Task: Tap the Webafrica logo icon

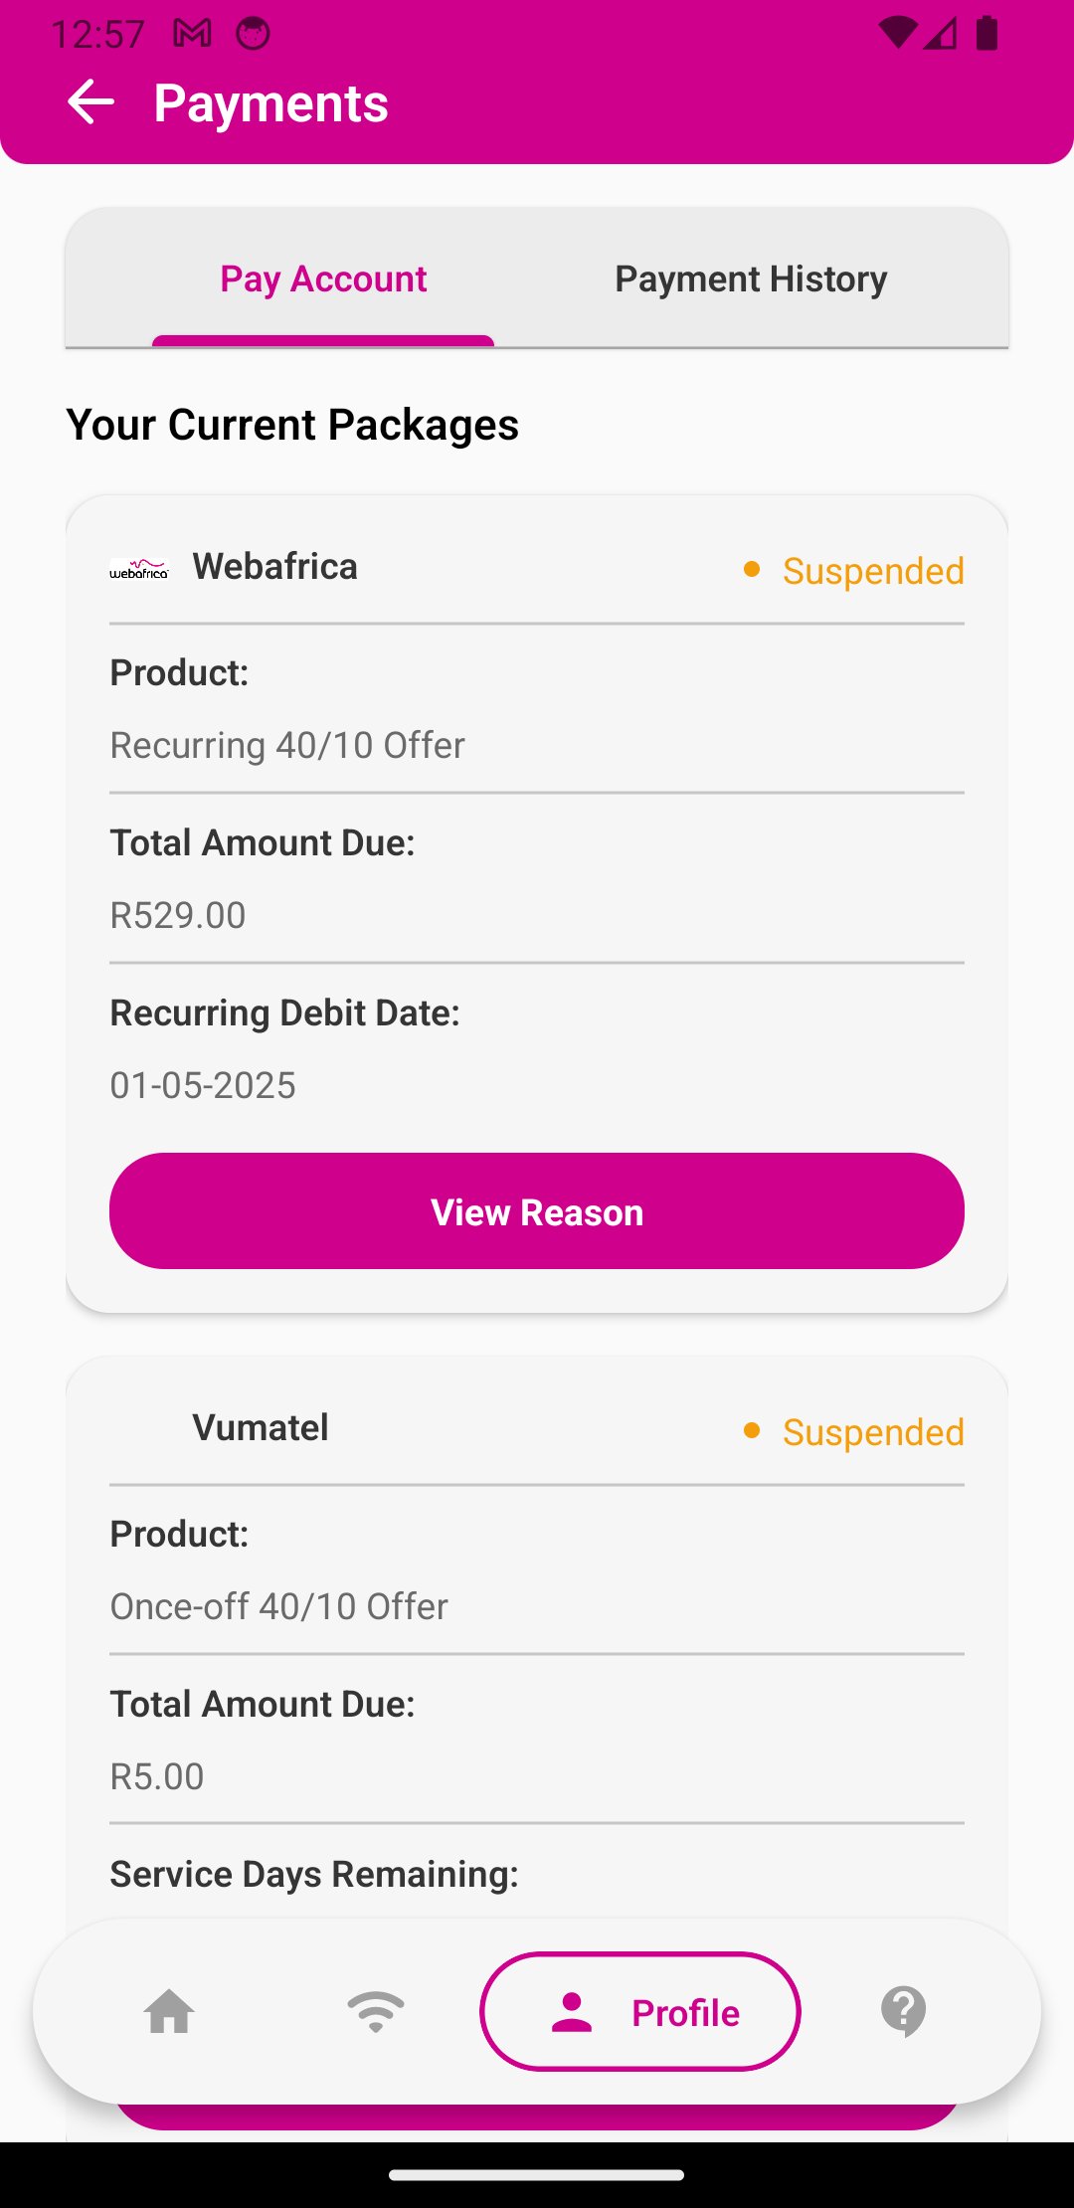Action: tap(139, 569)
